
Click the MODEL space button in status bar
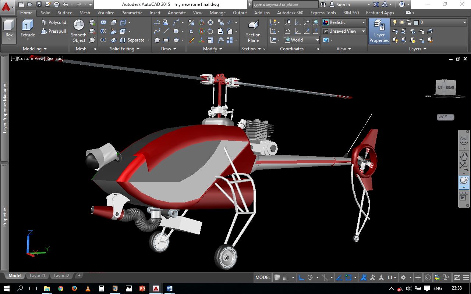coord(263,277)
